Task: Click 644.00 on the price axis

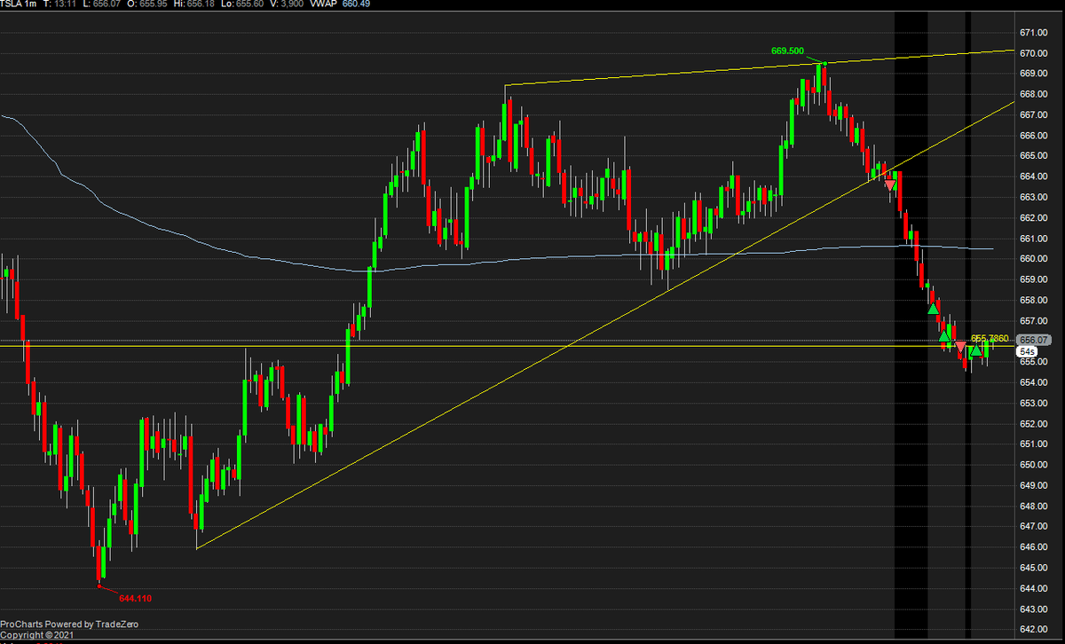Action: pos(1035,589)
